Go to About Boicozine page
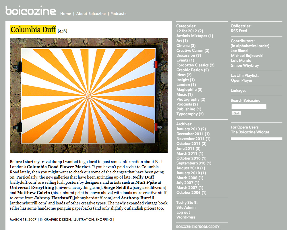Viewport: 287px width, 230px height. point(91,14)
